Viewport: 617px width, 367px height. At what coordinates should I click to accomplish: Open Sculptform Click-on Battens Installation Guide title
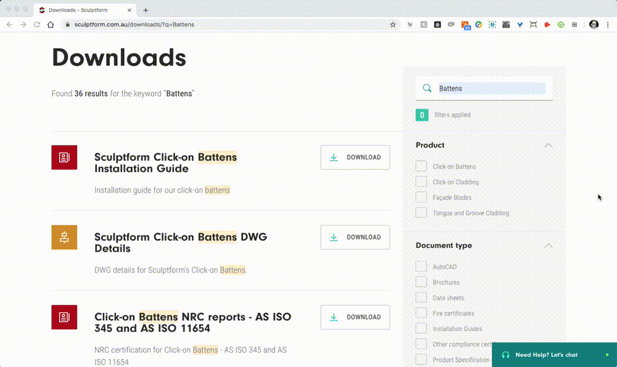(x=165, y=163)
